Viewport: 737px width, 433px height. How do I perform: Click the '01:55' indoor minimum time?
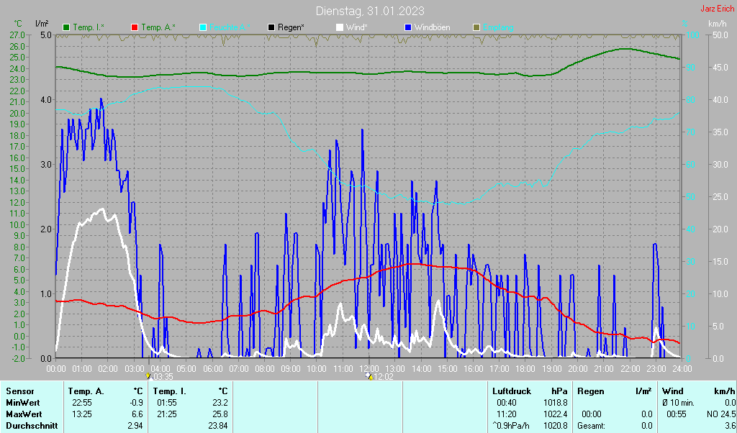167,403
